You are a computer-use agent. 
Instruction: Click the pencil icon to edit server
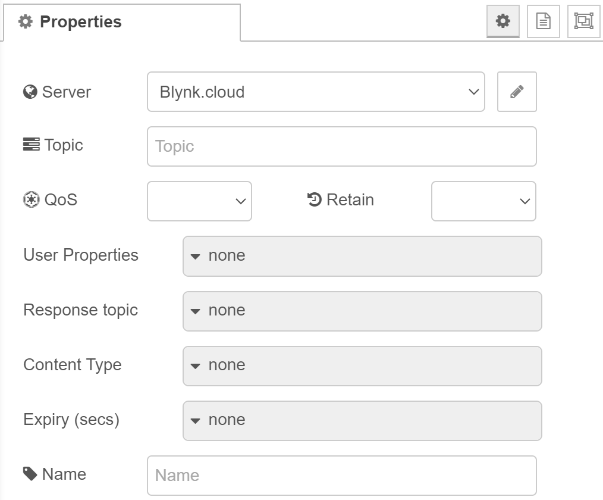point(517,92)
